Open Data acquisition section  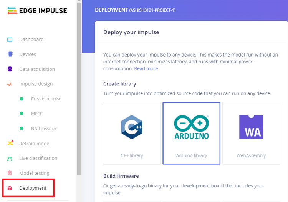pos(37,69)
